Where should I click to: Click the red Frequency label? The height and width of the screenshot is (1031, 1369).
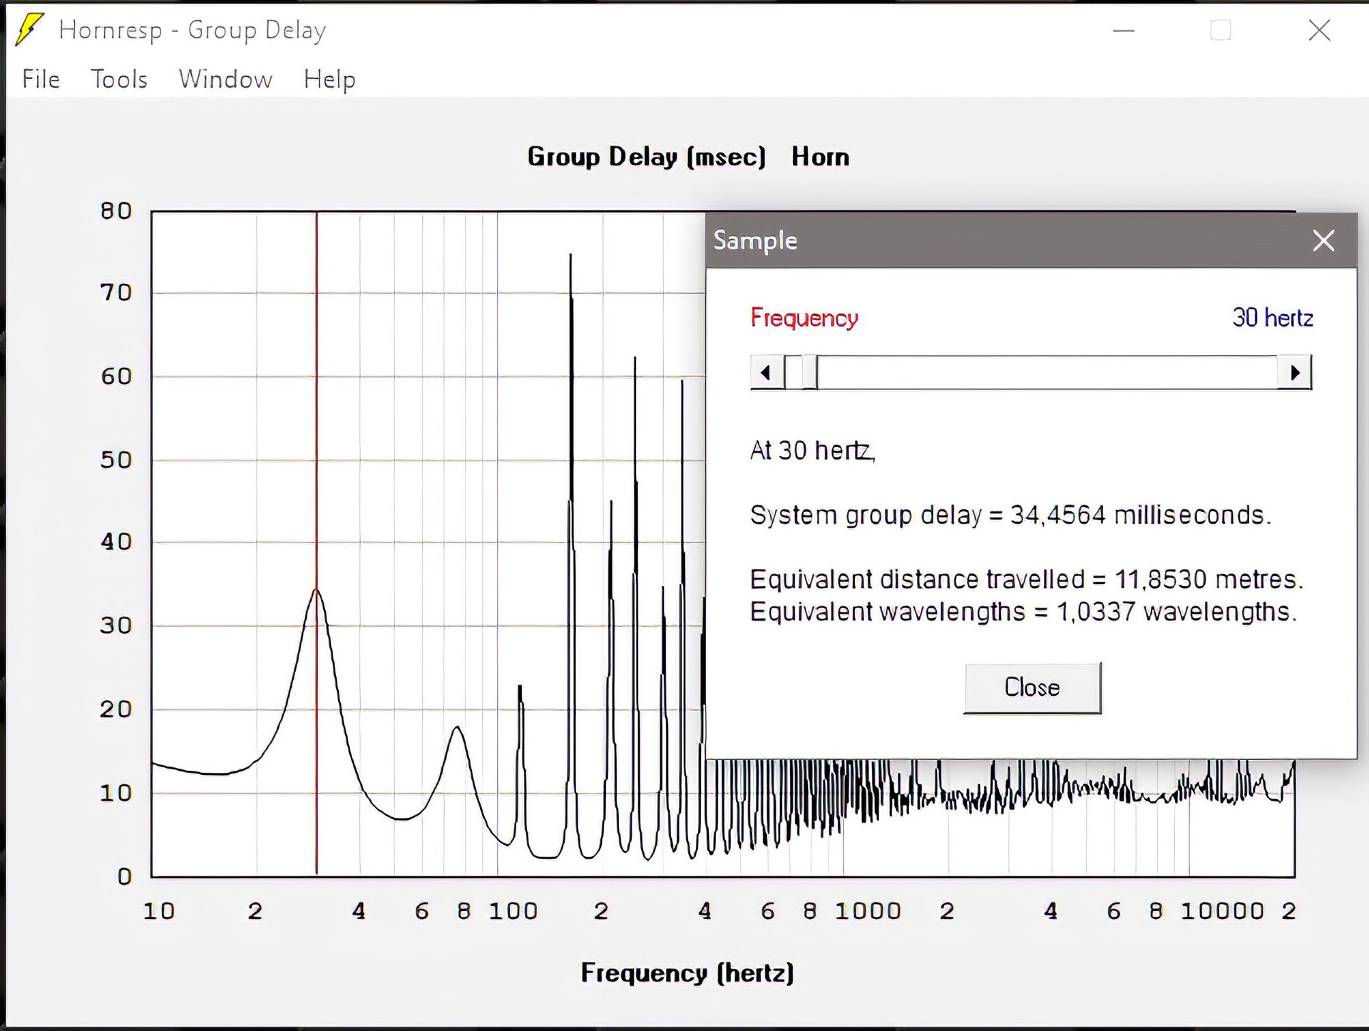[x=804, y=318]
